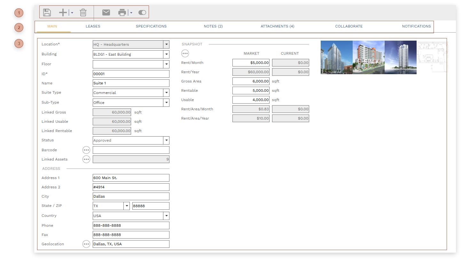Screen dimensions: 462x260
Task: Select the first building thumbnail image
Action: (x=336, y=57)
